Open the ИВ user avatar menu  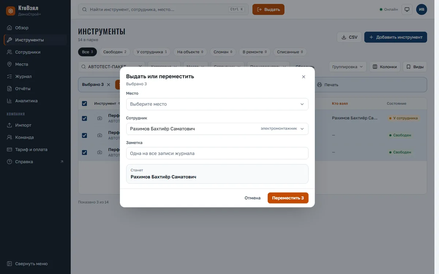[421, 9]
